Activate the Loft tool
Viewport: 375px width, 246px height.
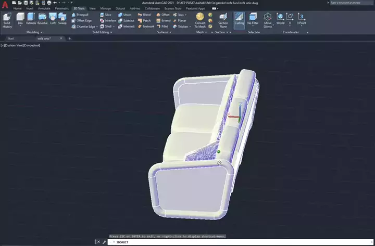[53, 19]
